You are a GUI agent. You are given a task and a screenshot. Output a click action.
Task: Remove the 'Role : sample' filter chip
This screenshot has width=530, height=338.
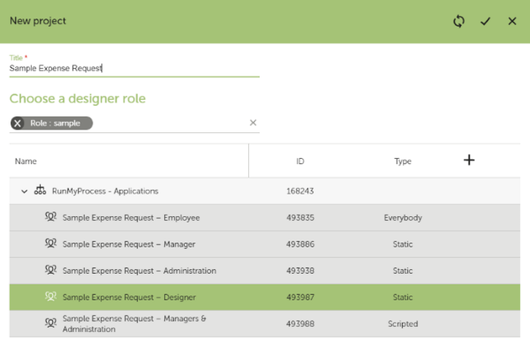click(x=17, y=123)
